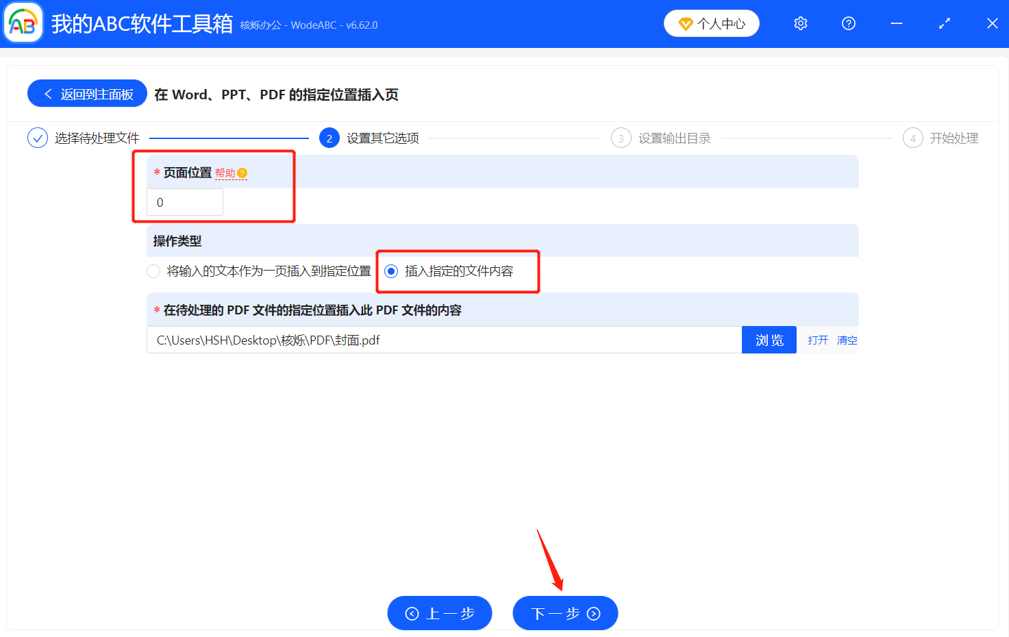Click the 浏览 button
This screenshot has width=1009, height=637.
coord(769,340)
